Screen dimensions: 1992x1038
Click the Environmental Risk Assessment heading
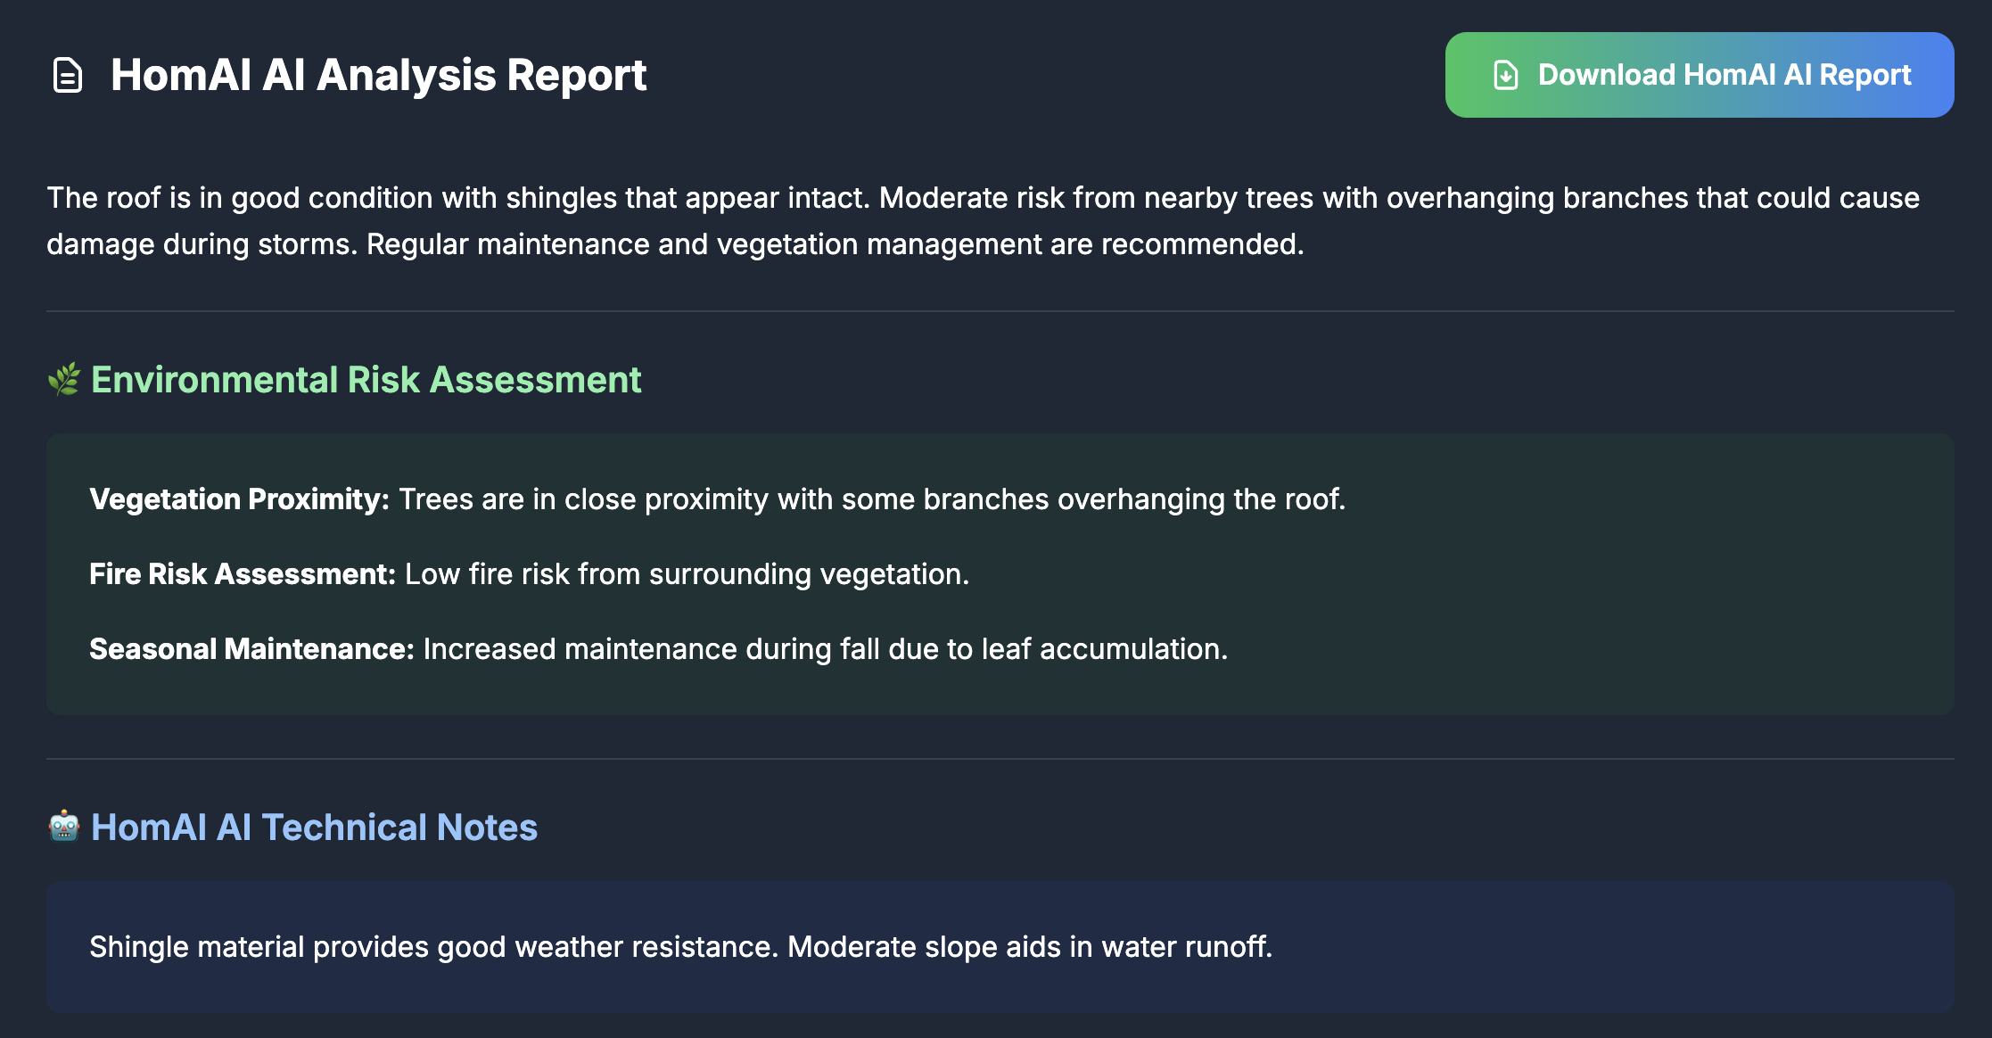point(366,380)
